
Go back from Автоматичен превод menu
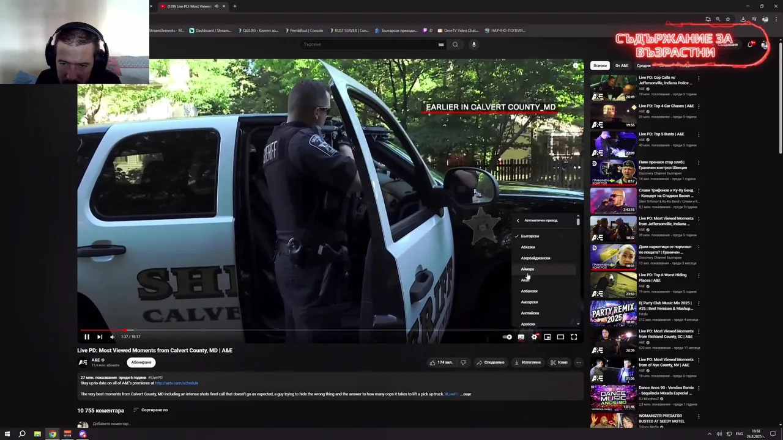click(x=518, y=221)
